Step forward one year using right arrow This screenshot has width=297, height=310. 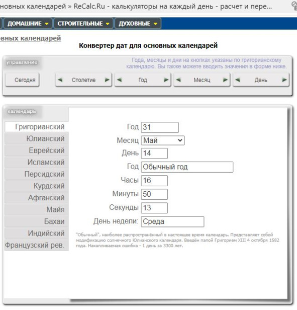[166, 80]
